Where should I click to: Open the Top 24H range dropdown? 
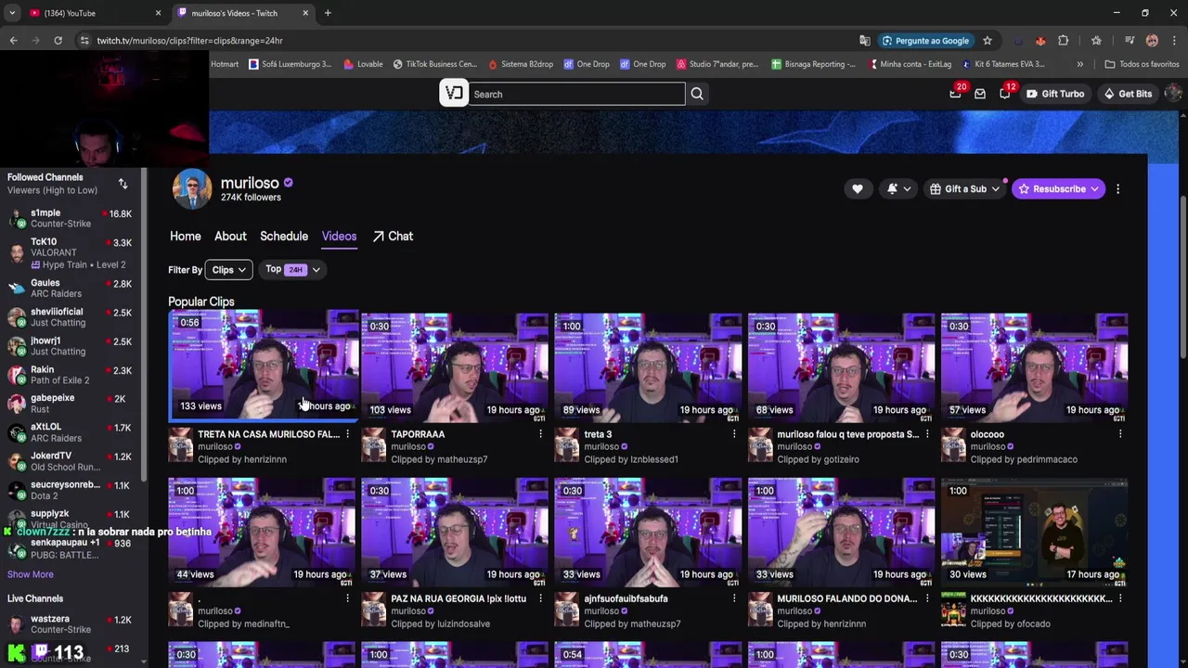[x=292, y=269]
